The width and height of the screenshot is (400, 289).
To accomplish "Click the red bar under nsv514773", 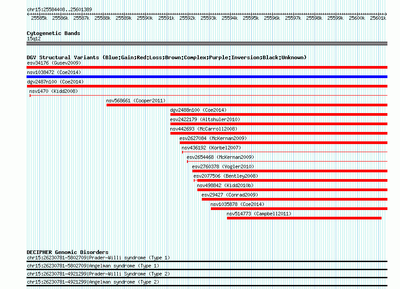I will 304,218.
